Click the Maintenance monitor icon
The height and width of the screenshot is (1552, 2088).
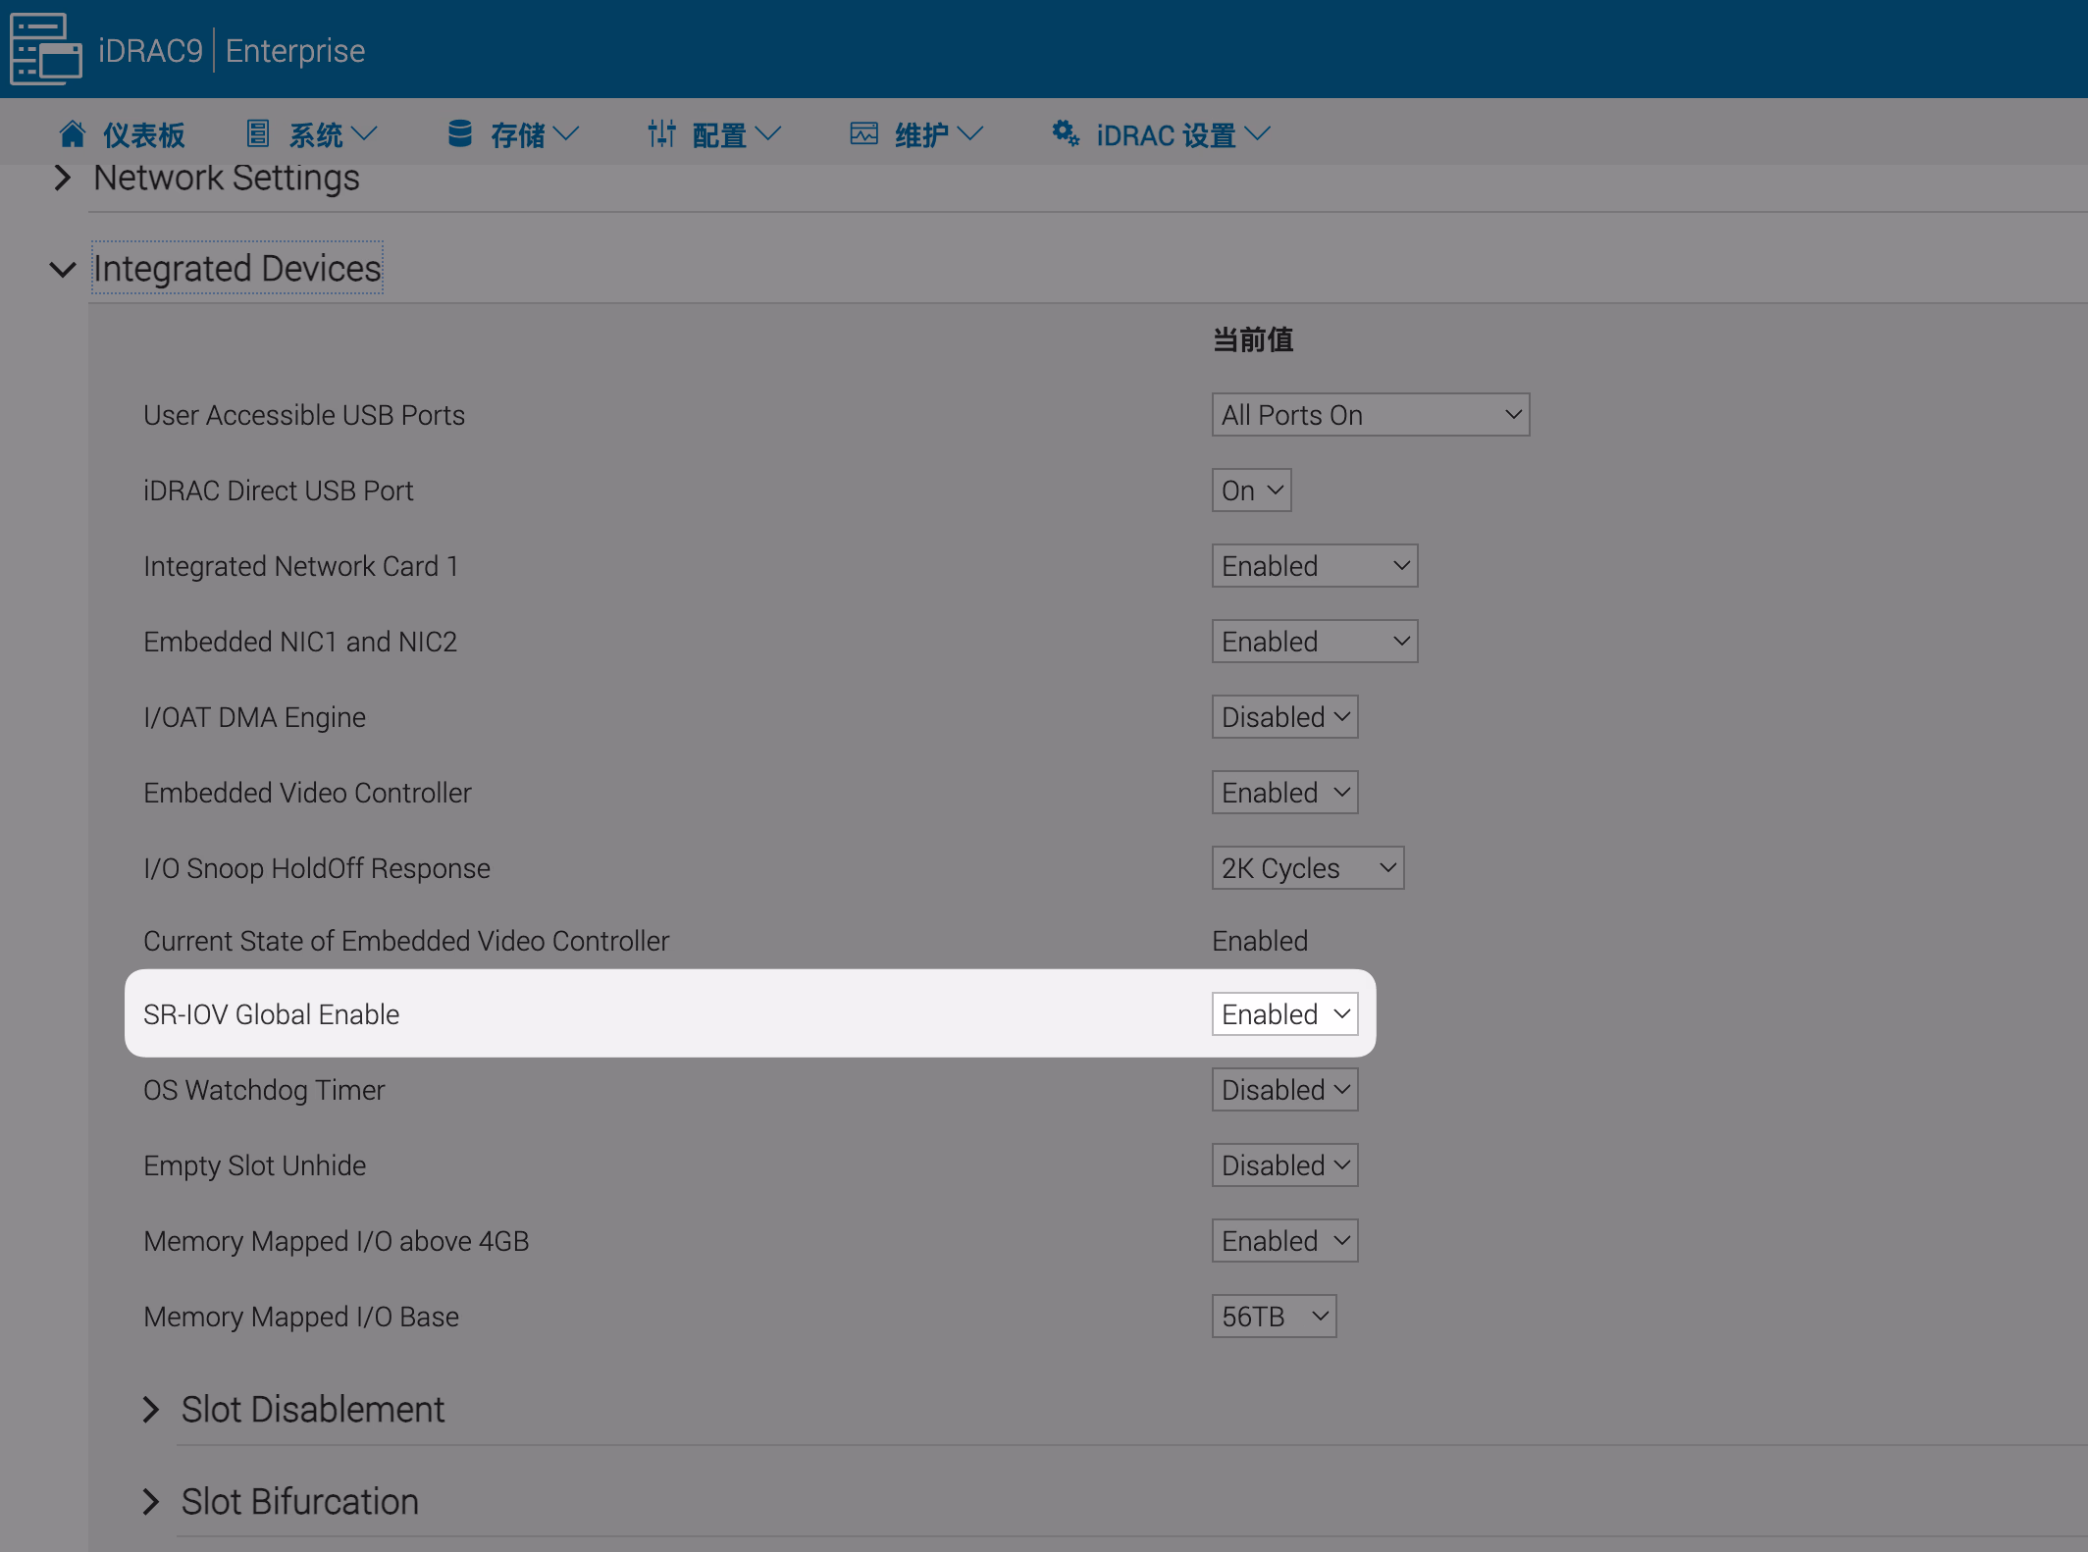[863, 133]
